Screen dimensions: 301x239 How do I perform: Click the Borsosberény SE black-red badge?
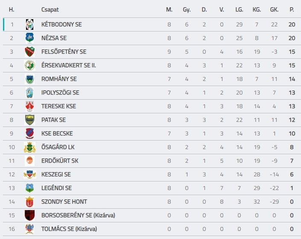tap(30, 215)
